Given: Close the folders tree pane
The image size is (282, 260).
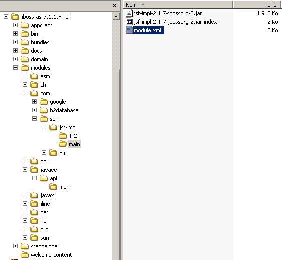Looking at the screenshot, I should [115, 6].
